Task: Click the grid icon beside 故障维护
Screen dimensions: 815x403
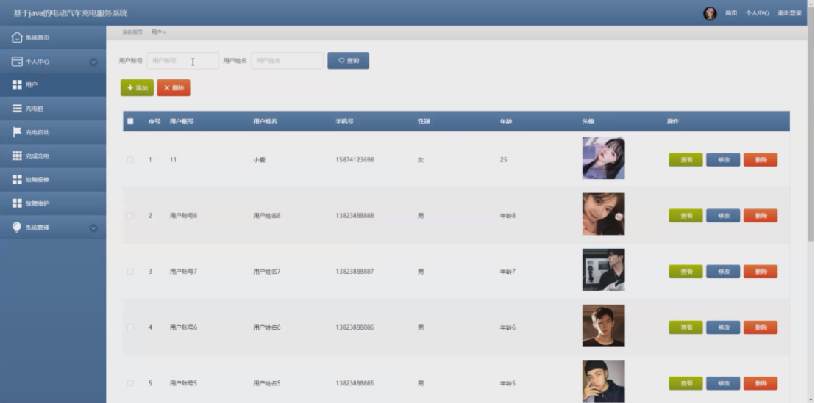Action: pos(17,203)
